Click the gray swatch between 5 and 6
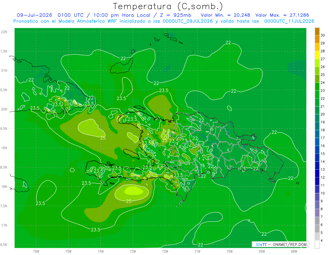Image resolution: width=330 pixels, height=255 pixels. point(317,229)
